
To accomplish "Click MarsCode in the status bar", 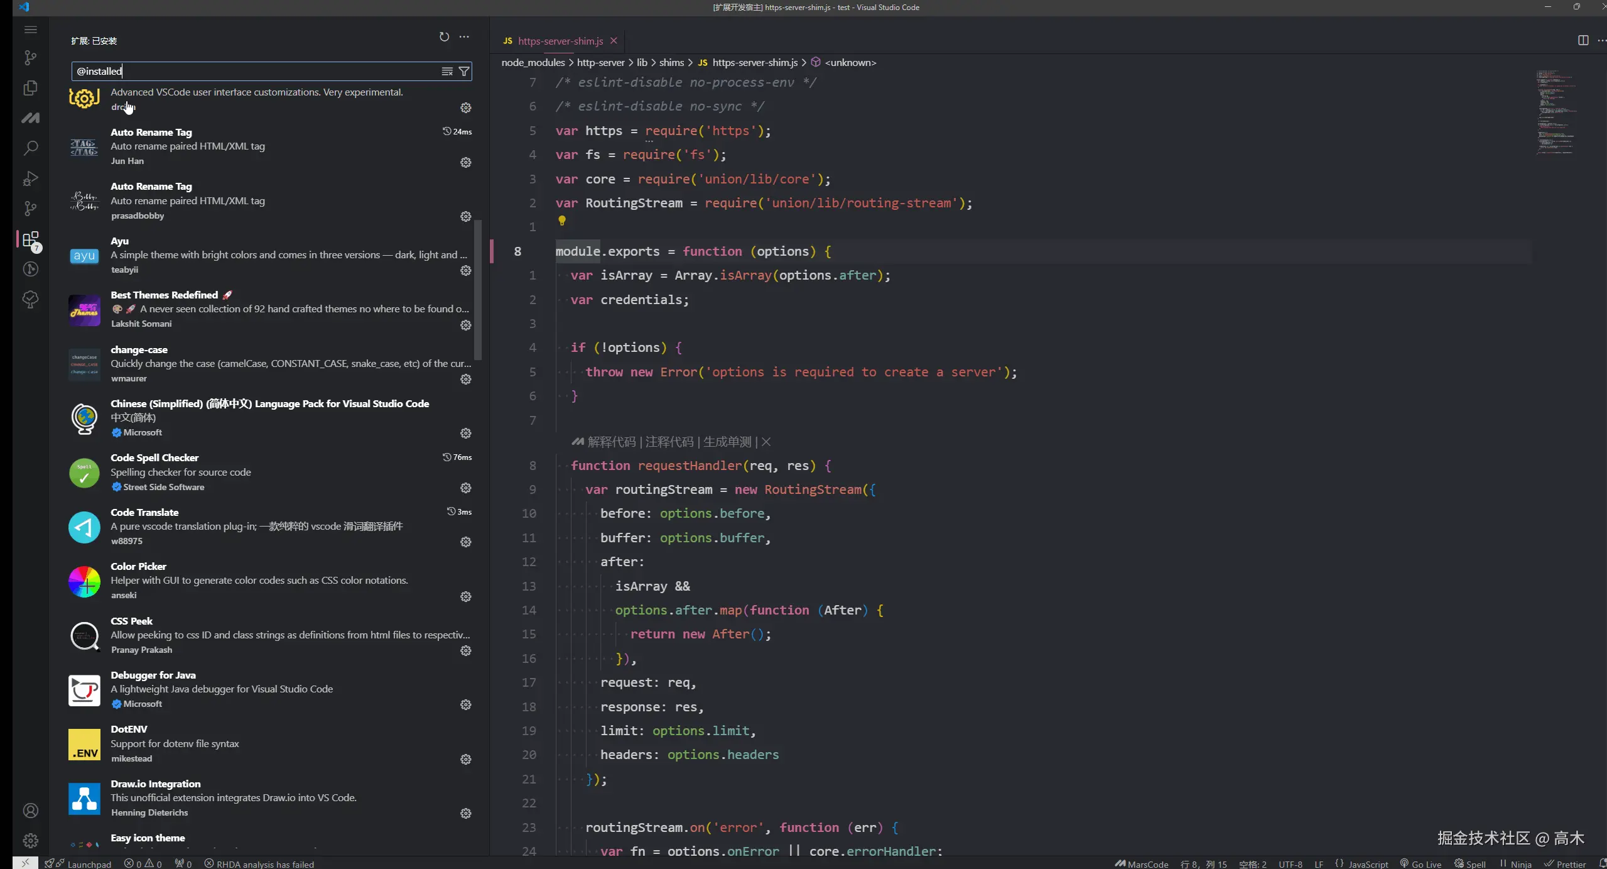I will coord(1141,864).
